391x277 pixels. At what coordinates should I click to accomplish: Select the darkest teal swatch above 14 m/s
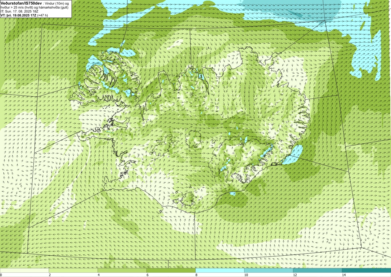click(x=367, y=270)
